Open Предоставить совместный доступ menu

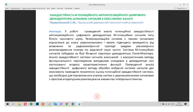34,8
